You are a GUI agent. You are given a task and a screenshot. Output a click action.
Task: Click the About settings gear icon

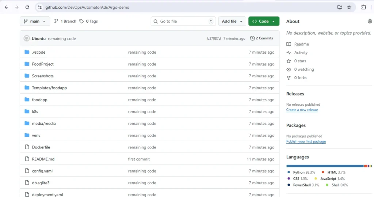click(370, 22)
